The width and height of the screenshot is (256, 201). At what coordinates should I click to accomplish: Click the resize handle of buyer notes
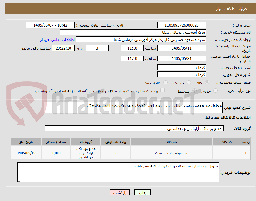(19, 181)
